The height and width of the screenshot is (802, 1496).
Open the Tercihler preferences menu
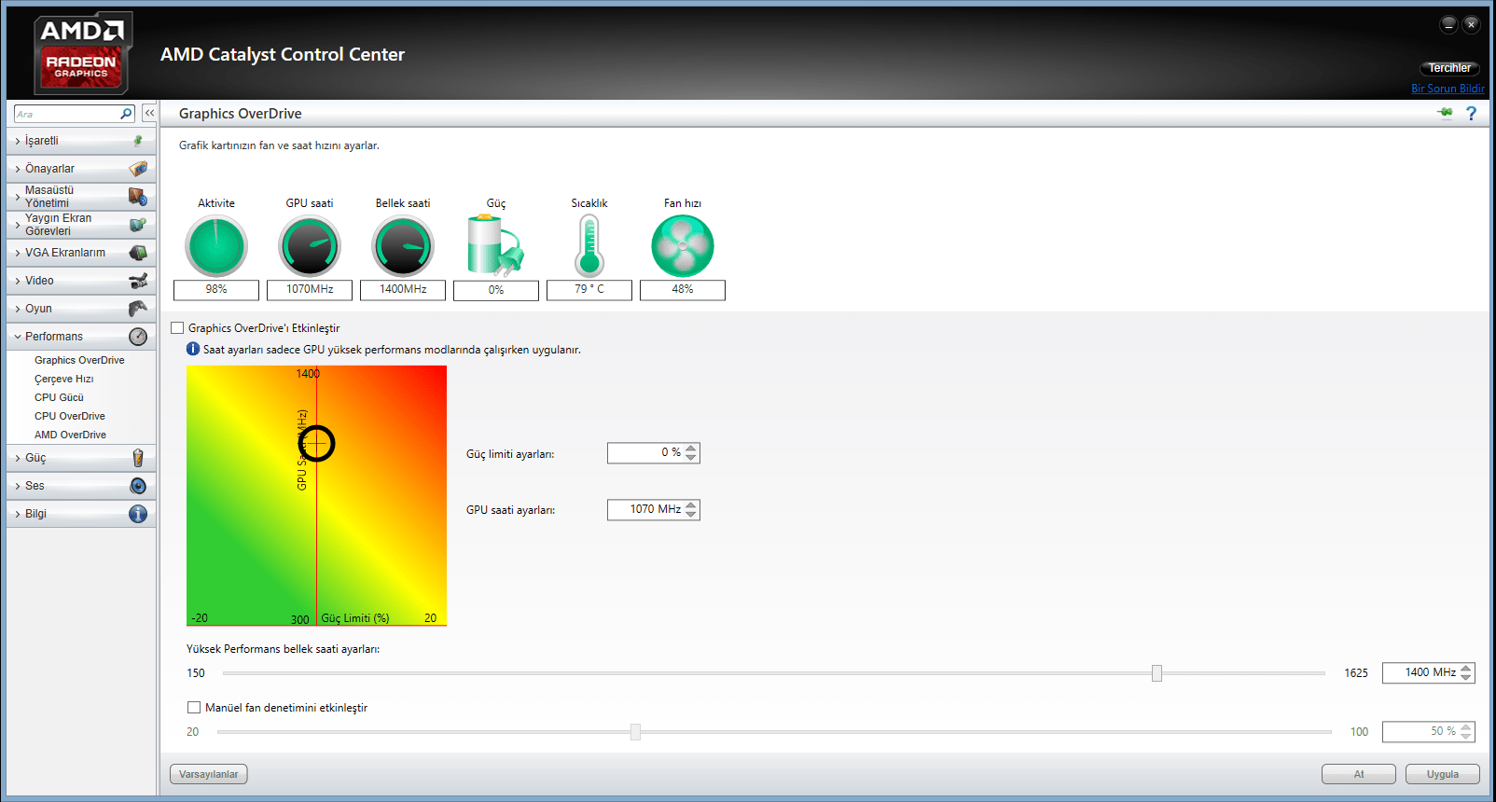click(x=1449, y=68)
